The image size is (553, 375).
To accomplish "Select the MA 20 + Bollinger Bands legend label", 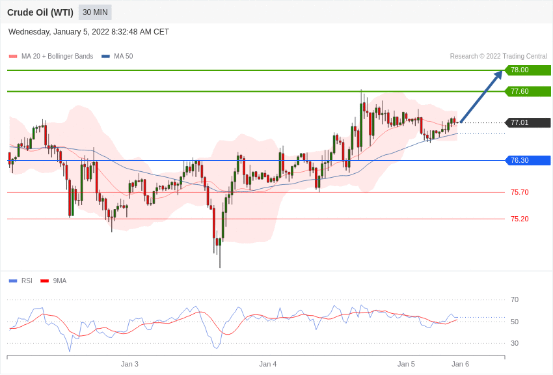I will click(57, 56).
